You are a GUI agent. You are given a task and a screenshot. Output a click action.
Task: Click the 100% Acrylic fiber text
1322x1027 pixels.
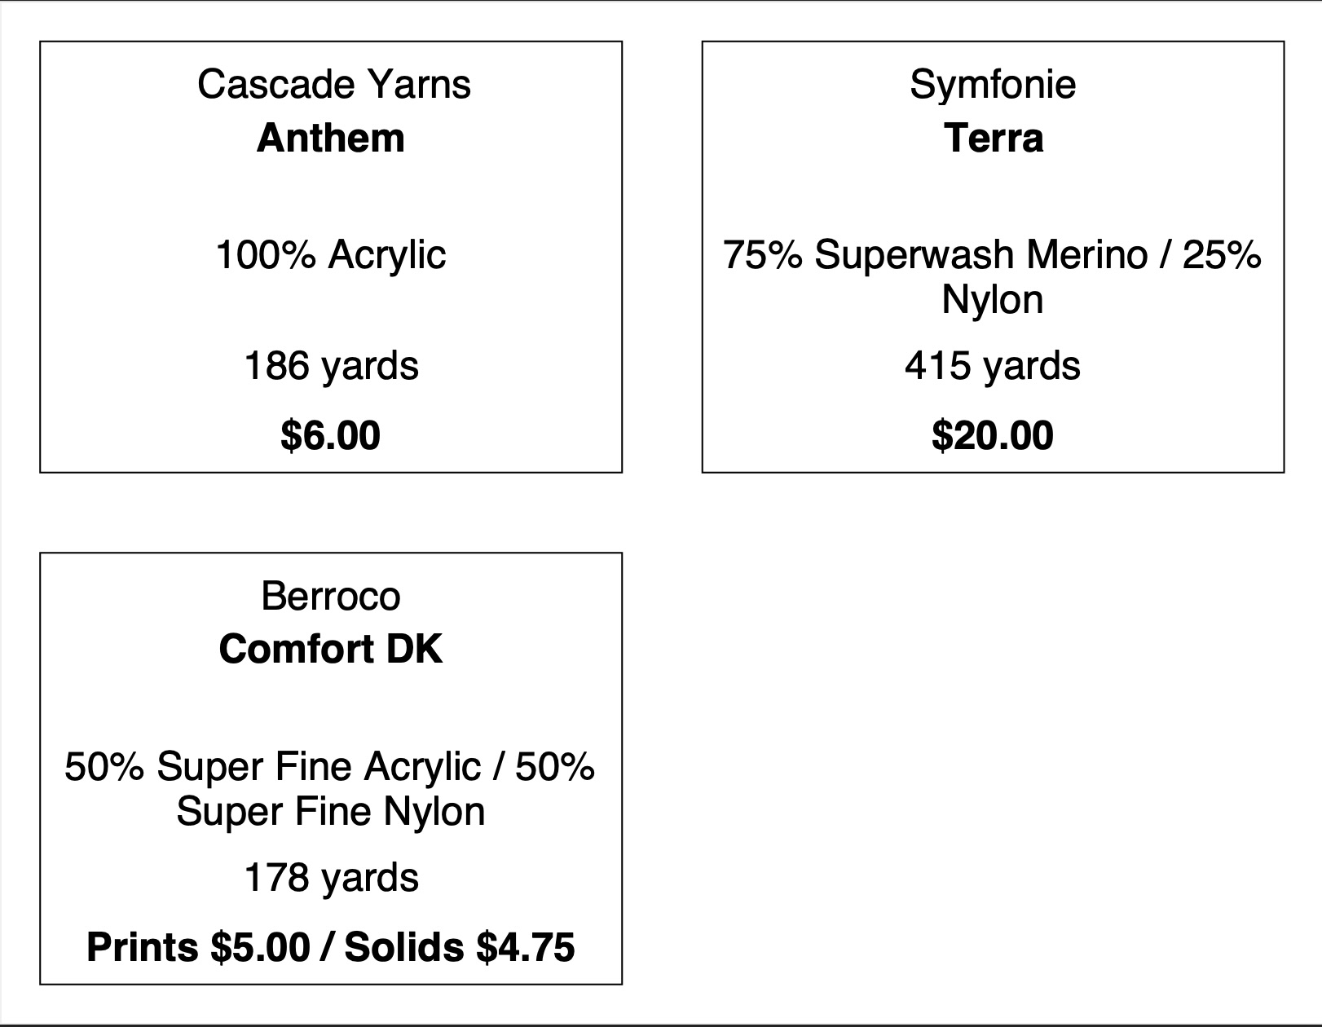click(331, 254)
